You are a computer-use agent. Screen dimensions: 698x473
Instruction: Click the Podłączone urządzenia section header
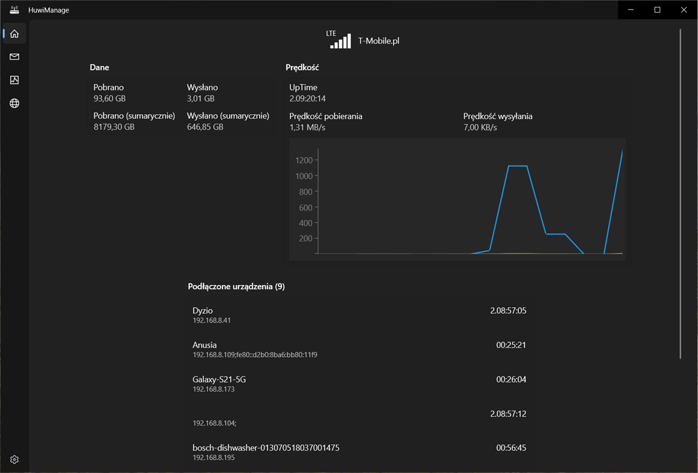coord(237,287)
